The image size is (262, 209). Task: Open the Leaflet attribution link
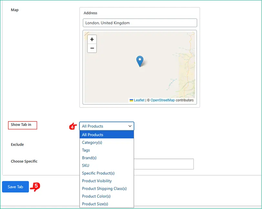point(139,100)
